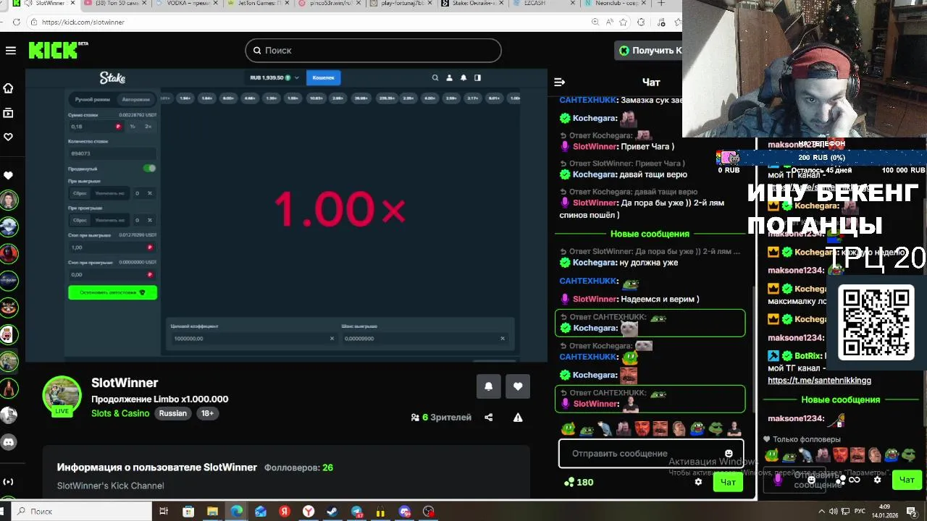This screenshot has width=927, height=521.
Task: Click the ½ bet amount button
Action: (133, 127)
